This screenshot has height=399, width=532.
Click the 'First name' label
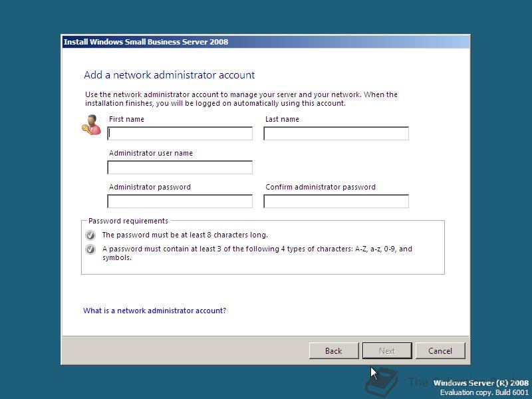tap(126, 119)
